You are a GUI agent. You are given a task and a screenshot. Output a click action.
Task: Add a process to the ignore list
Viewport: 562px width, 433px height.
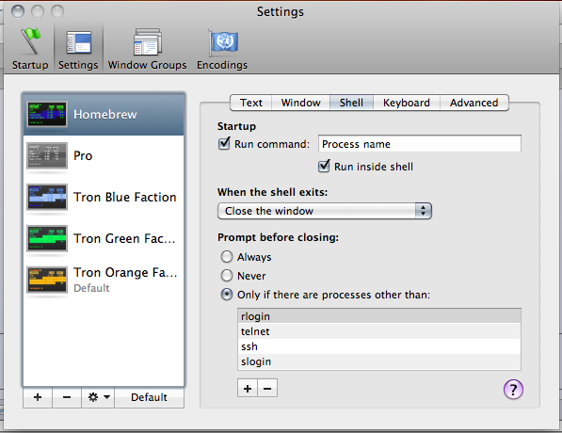[x=248, y=389]
